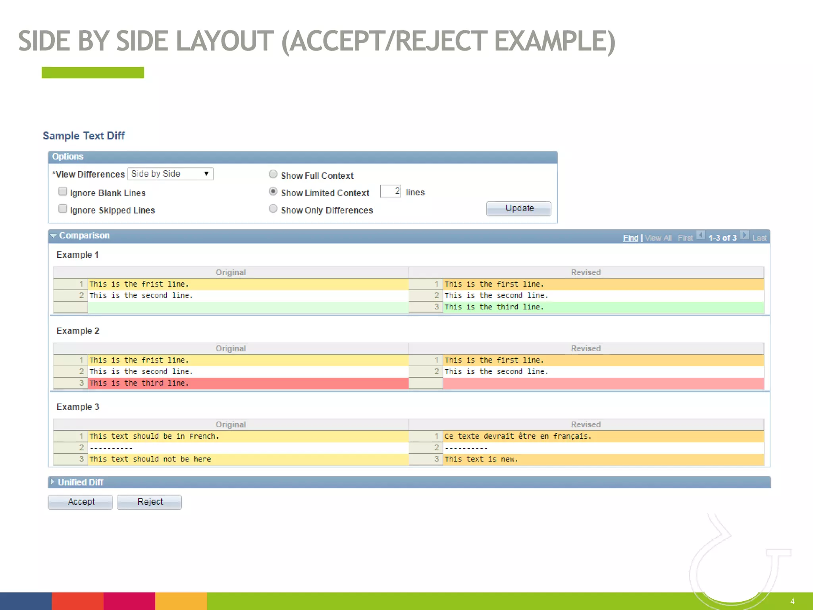
Task: Go to First page link
Action: pyautogui.click(x=685, y=238)
